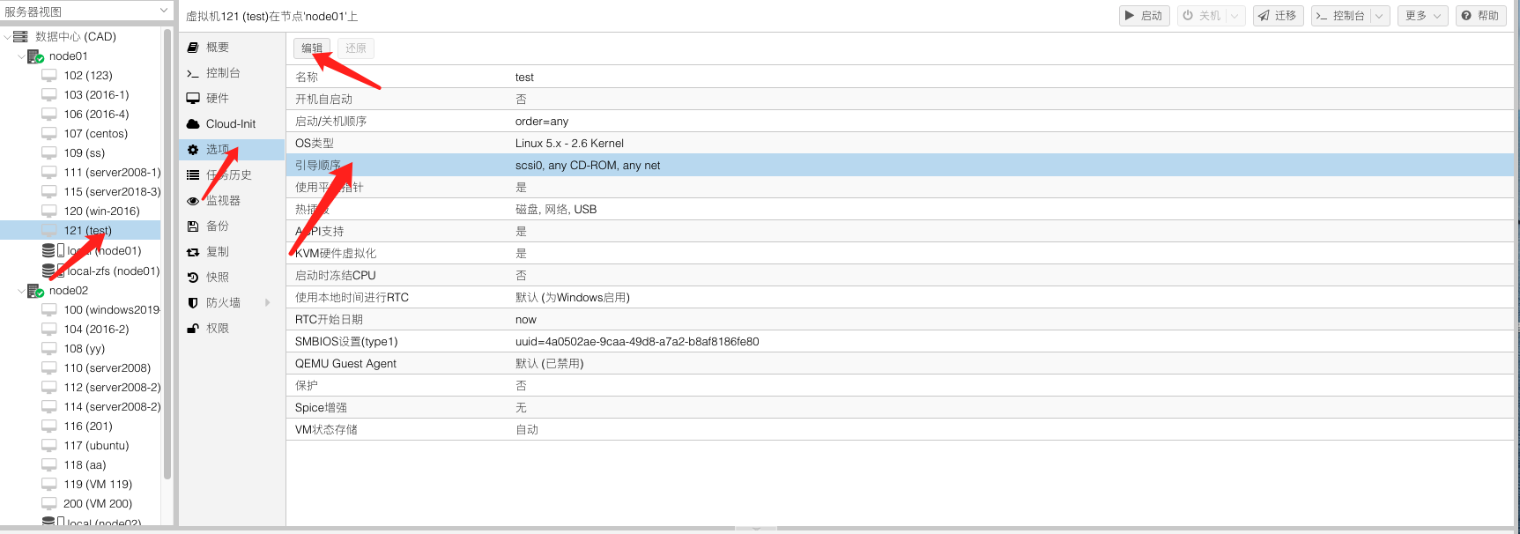Select VM 111 (server2008-1)
1520x534 pixels.
(x=112, y=173)
